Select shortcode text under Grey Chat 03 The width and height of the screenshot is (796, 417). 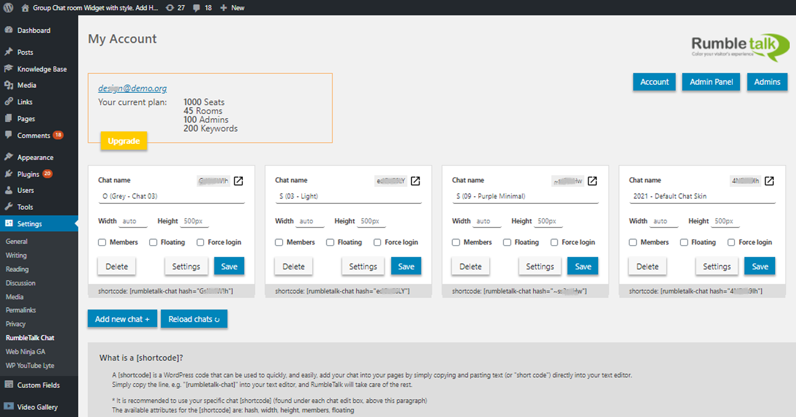tap(166, 291)
